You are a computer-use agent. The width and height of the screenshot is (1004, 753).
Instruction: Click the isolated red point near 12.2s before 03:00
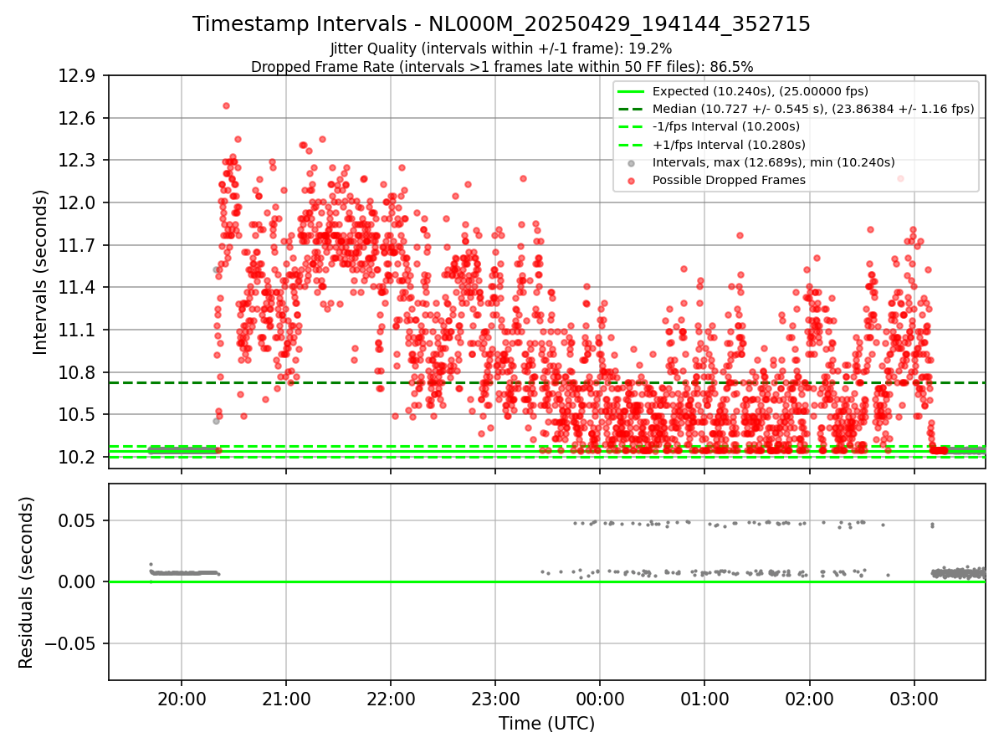click(900, 178)
